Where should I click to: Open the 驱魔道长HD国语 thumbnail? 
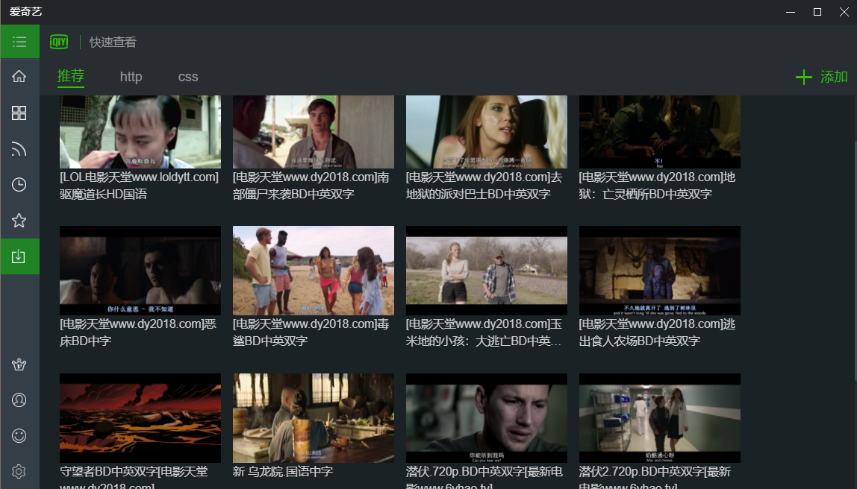click(x=140, y=131)
